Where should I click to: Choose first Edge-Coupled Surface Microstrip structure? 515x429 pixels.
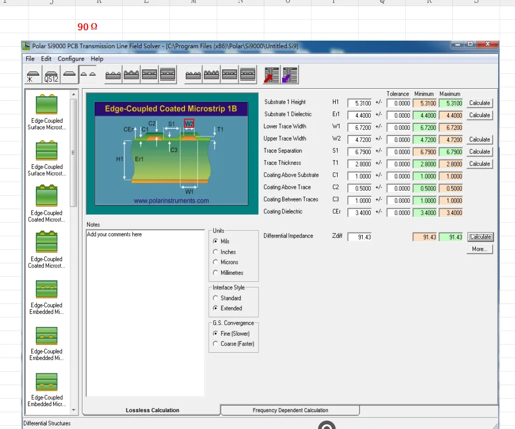pyautogui.click(x=47, y=112)
